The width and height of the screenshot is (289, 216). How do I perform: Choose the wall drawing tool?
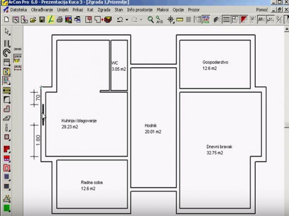coord(7,43)
